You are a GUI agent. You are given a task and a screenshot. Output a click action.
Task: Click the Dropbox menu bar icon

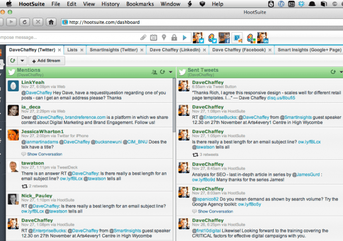point(301,4)
